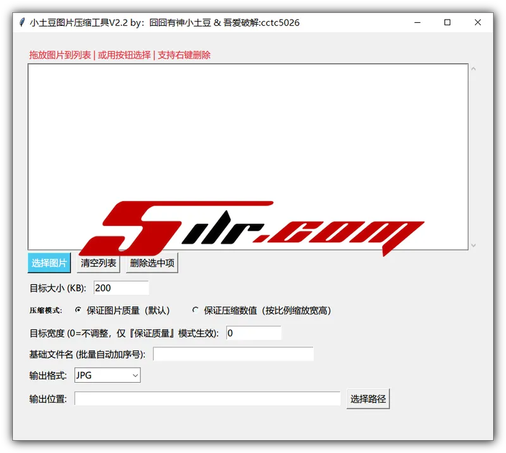Screen dimensions: 506x453
Task: Click inside the image file list box
Action: (248, 157)
